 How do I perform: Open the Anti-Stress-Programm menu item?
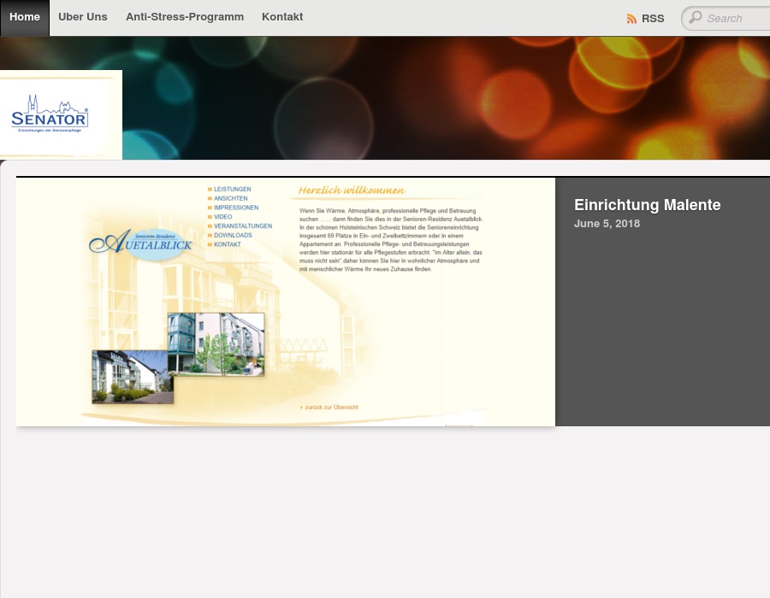185,17
